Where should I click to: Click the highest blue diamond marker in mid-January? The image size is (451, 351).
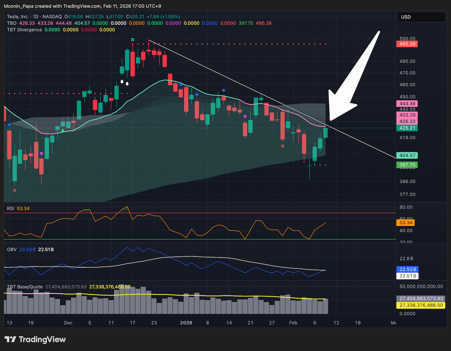point(224,90)
